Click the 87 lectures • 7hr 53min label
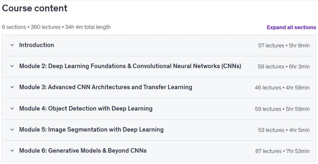This screenshot has width=318, height=164. click(282, 151)
